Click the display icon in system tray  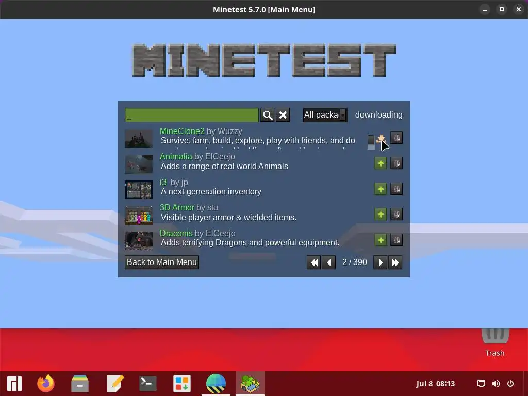click(x=481, y=384)
